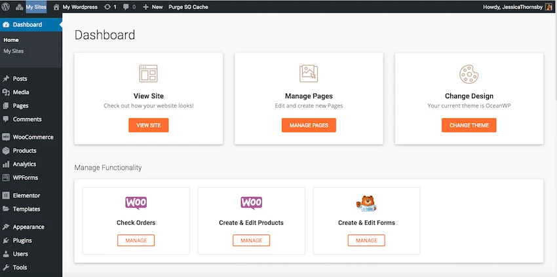Go to the Media menu label in sidebar
This screenshot has height=277, width=557.
tap(21, 92)
